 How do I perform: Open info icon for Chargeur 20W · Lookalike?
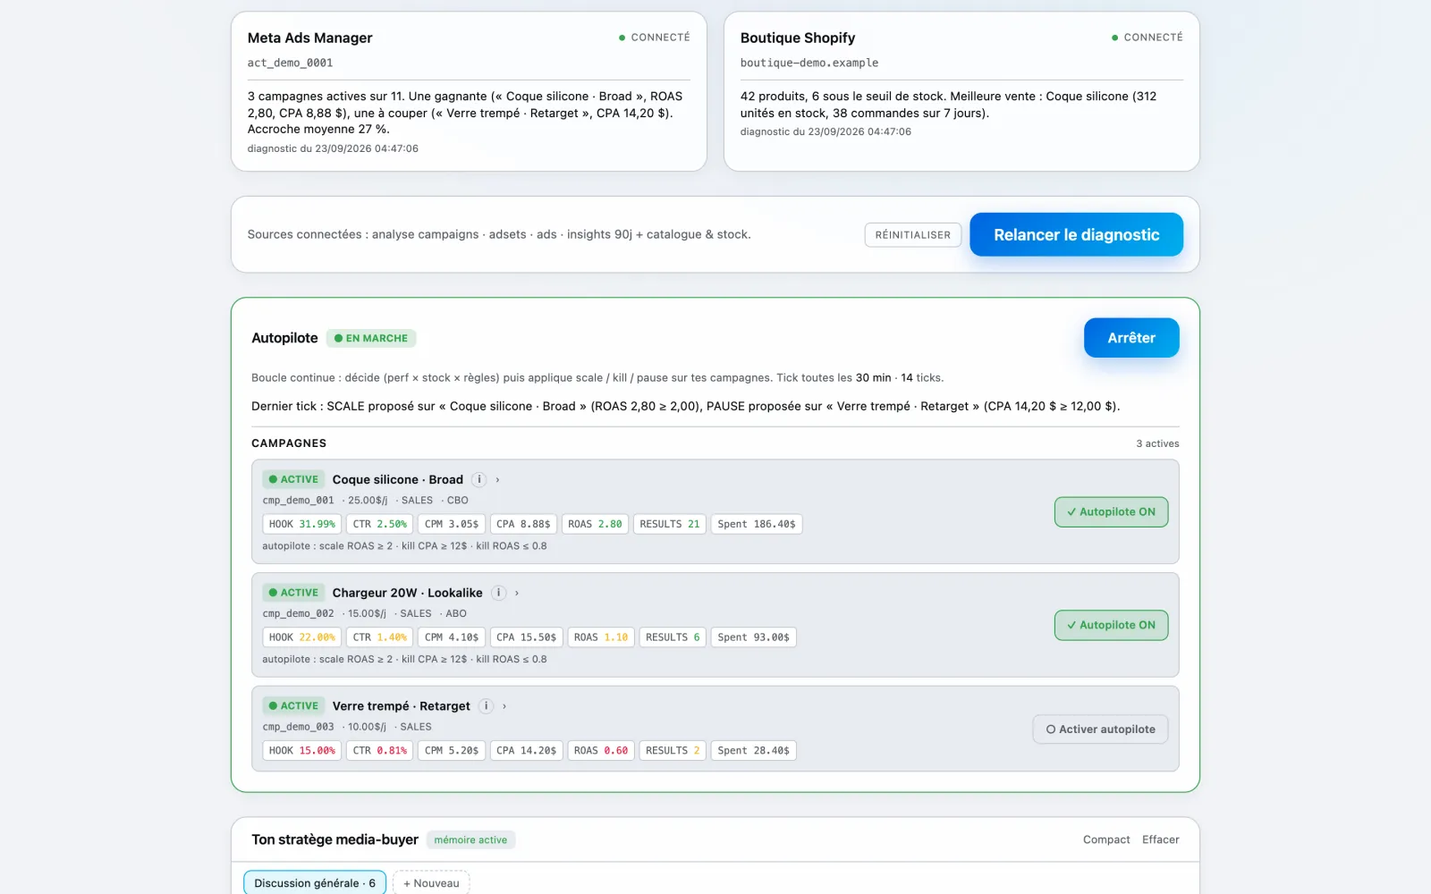(x=498, y=593)
